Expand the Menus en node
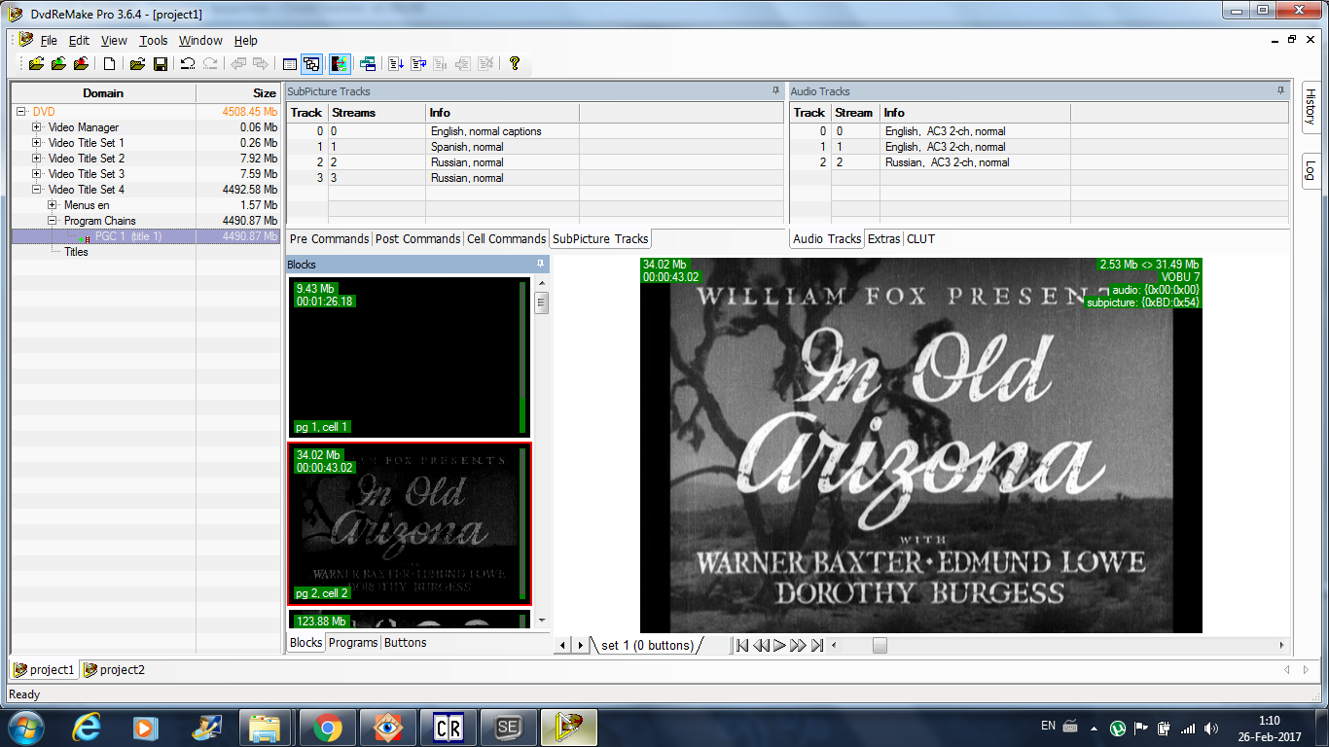 53,205
